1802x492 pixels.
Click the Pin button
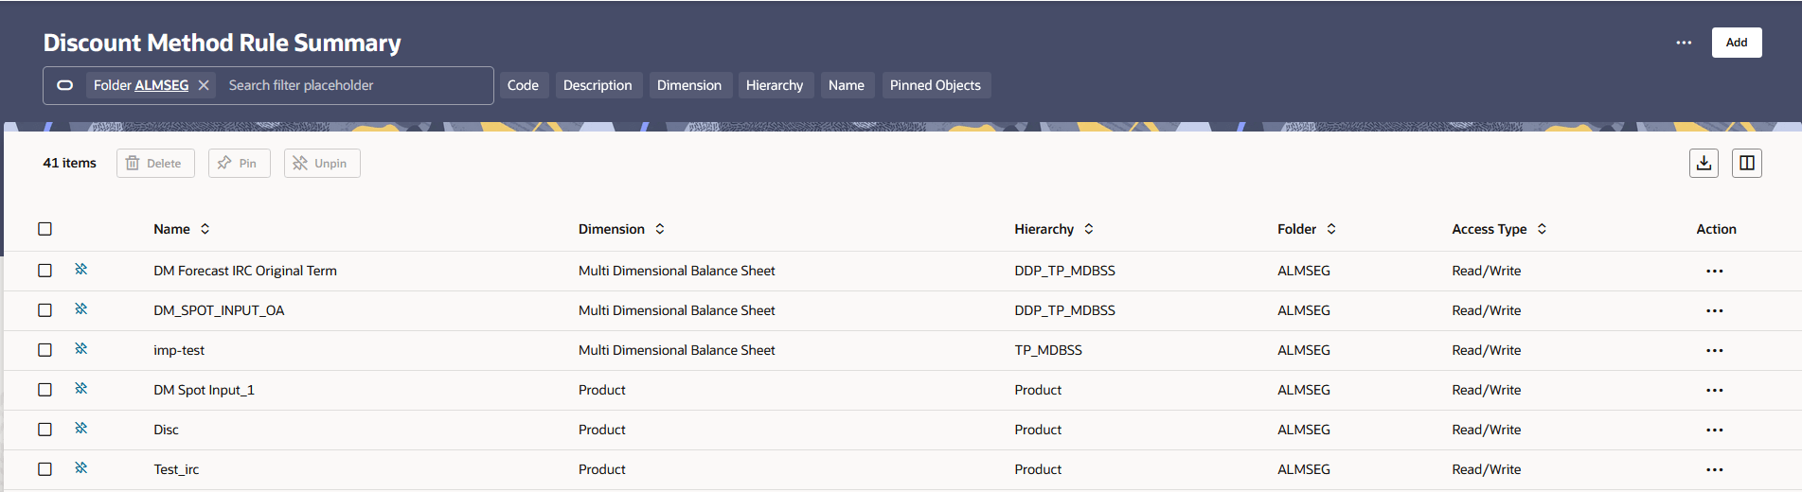(x=239, y=163)
